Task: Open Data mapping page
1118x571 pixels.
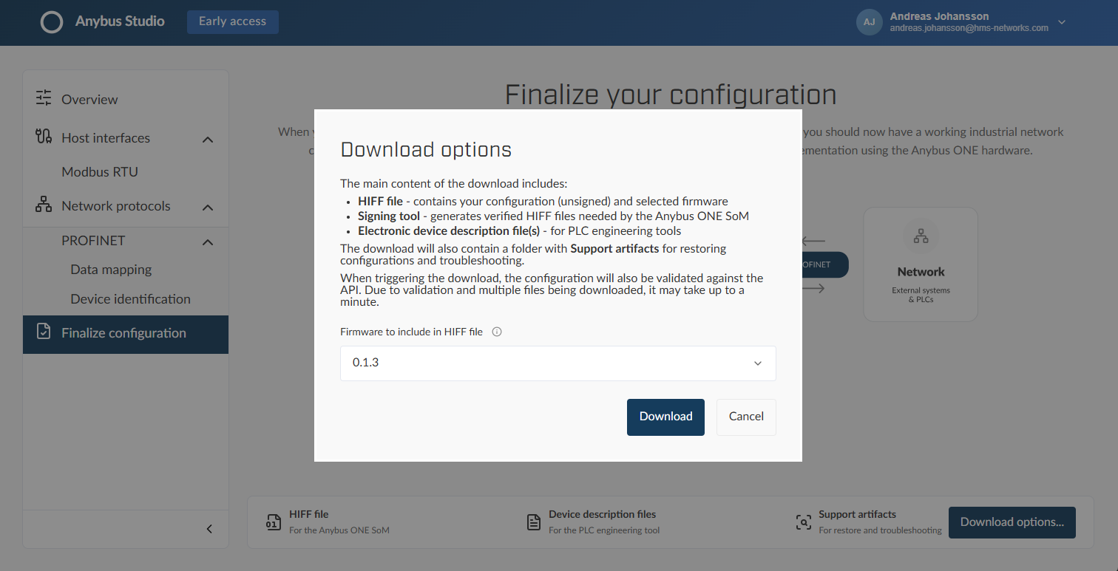Action: click(111, 270)
